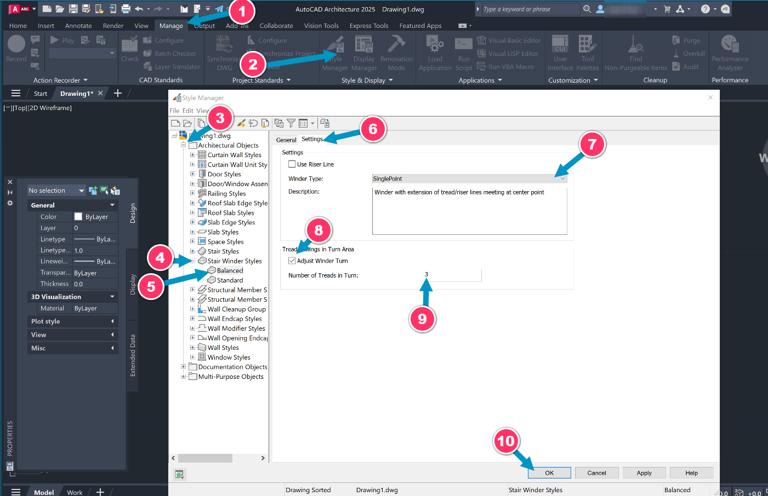Expand the Plot style properties section
Viewport: 768px width, 496px height.
(x=112, y=321)
